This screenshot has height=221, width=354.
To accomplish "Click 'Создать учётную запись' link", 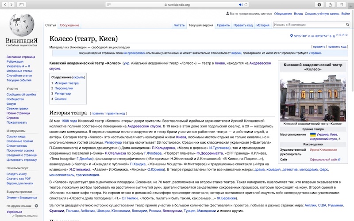I will (x=322, y=14).
